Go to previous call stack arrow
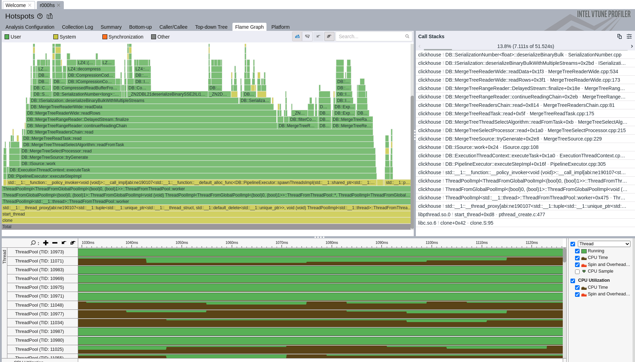Viewport: 635px width, 362px height. (x=419, y=46)
